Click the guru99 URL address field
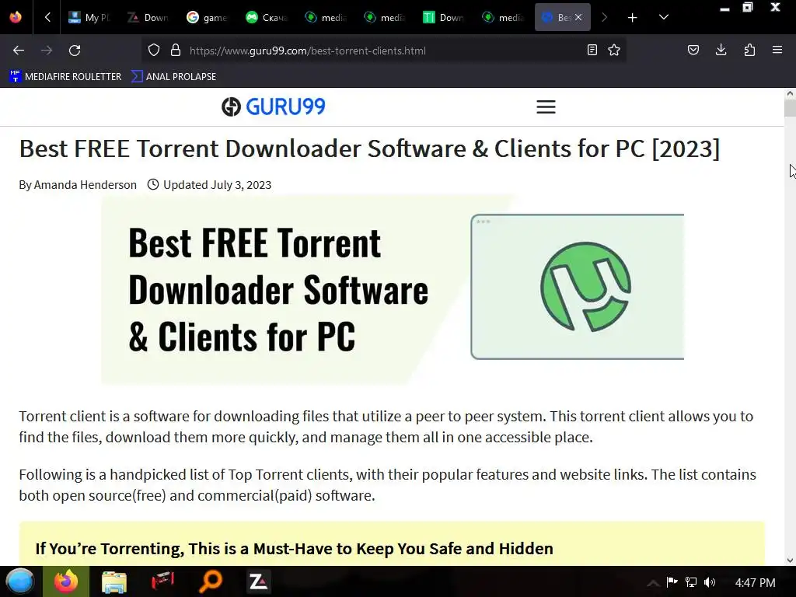This screenshot has width=796, height=597. pyautogui.click(x=383, y=51)
